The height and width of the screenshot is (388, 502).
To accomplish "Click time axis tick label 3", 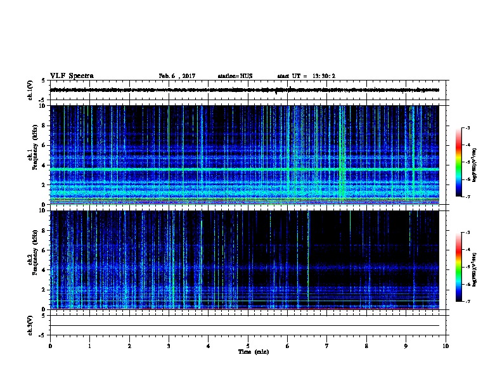I will point(169,346).
